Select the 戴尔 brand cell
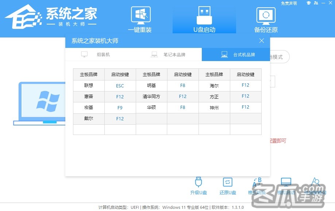The height and width of the screenshot is (211, 335). (89, 118)
